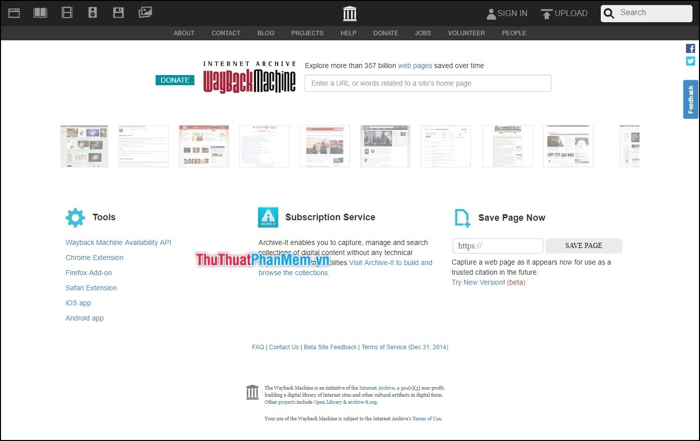The width and height of the screenshot is (700, 441).
Task: Open the blue Feedback side tab
Action: click(x=690, y=99)
